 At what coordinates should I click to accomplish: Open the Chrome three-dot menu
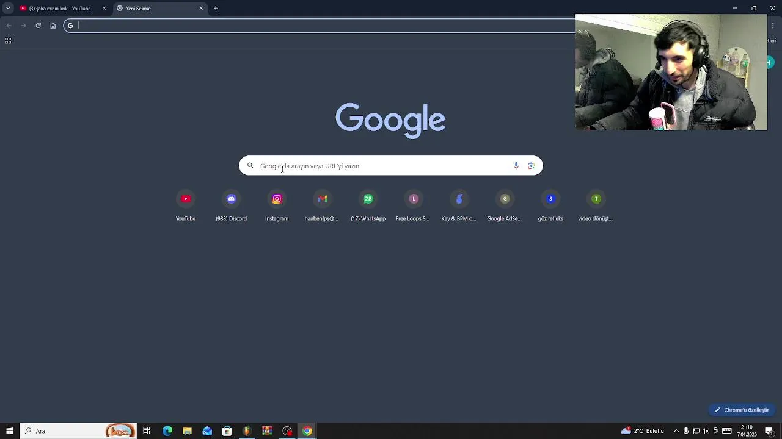773,26
